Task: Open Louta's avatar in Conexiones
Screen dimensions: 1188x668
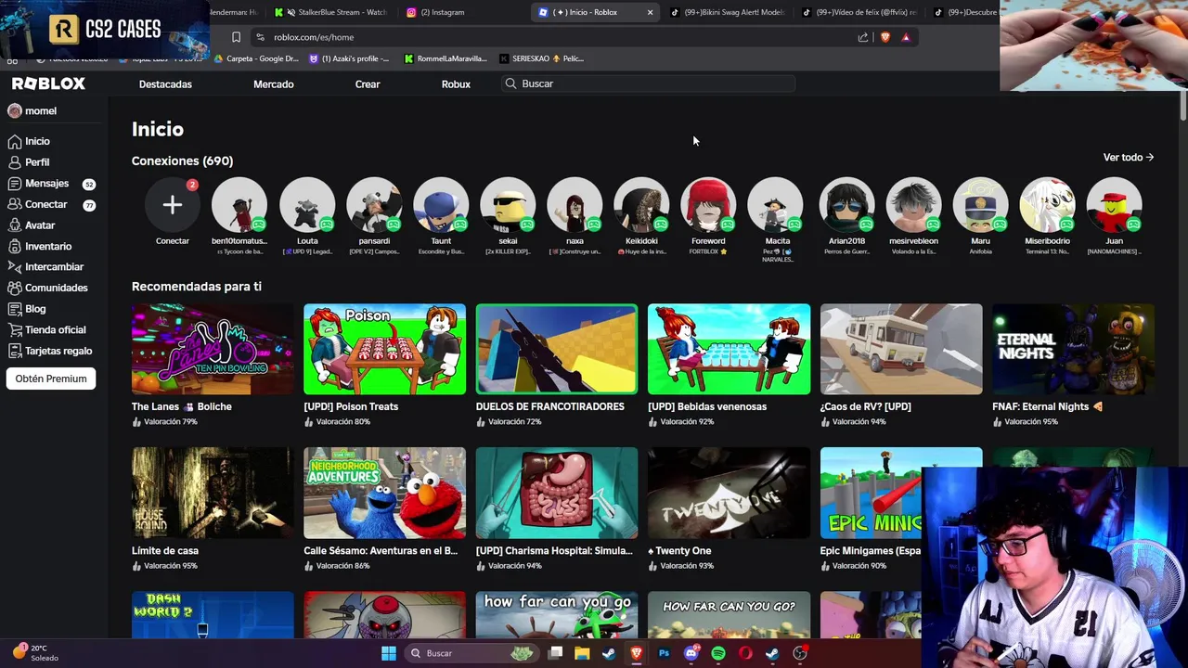Action: click(x=307, y=205)
